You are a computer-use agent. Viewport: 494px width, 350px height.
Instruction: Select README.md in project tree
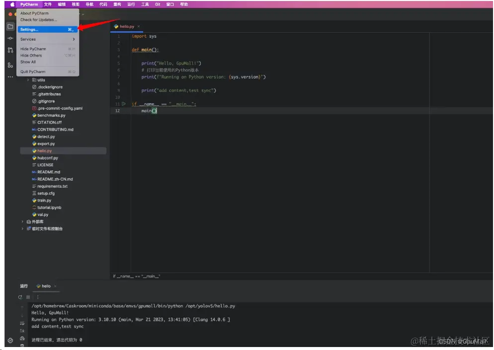point(46,172)
